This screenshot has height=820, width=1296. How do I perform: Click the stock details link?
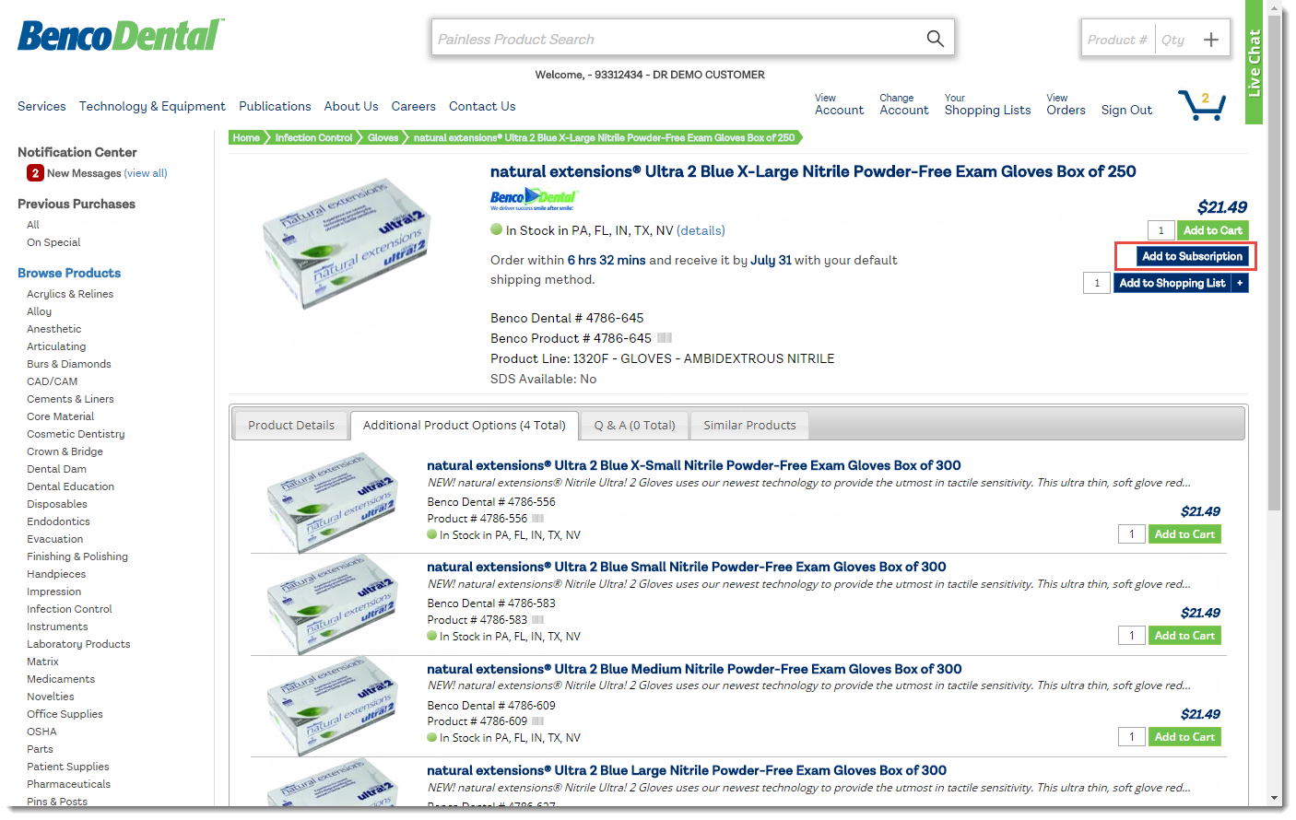click(x=701, y=230)
